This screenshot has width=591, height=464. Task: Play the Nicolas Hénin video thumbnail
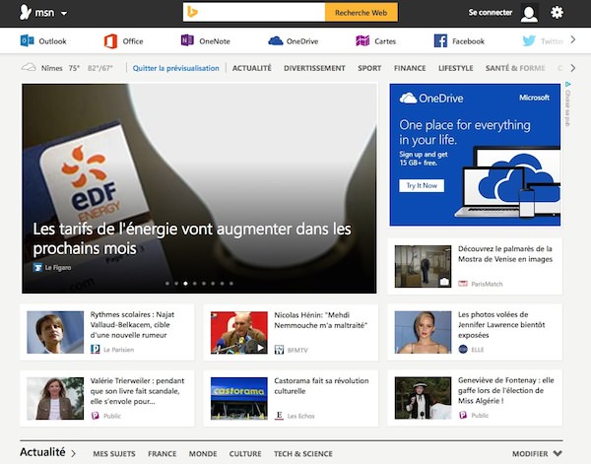point(239,332)
